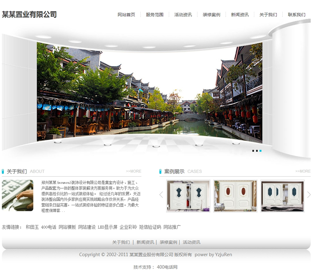
Task: Open the LED显示屏 friendly link
Action: point(107,227)
